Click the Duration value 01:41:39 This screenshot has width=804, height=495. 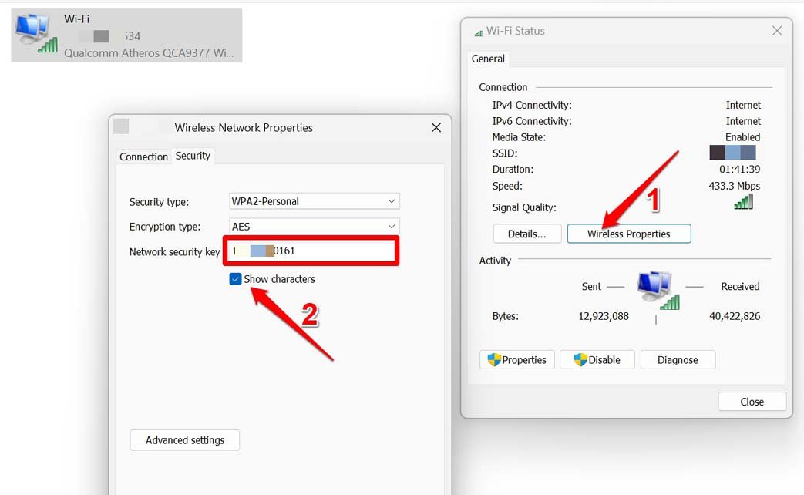click(739, 170)
